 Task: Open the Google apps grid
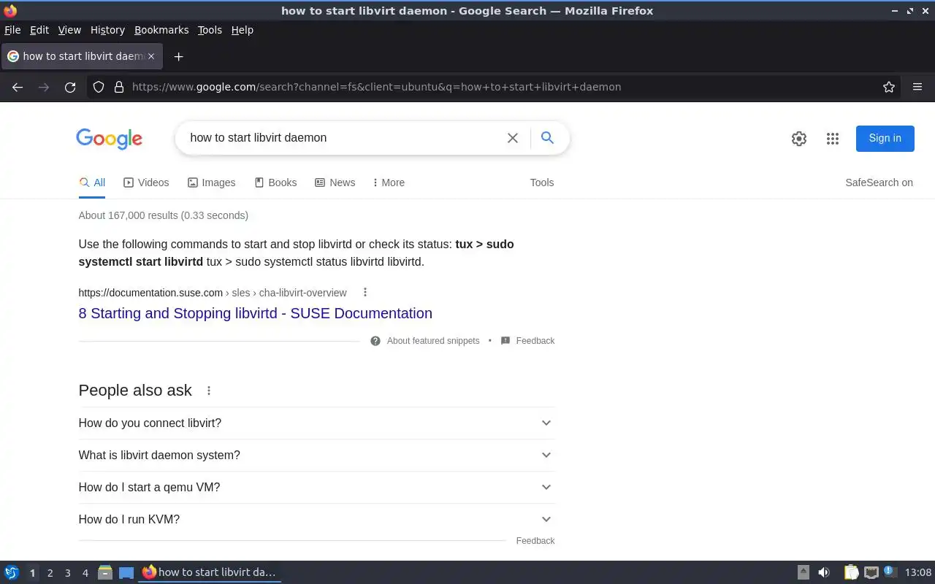point(833,139)
